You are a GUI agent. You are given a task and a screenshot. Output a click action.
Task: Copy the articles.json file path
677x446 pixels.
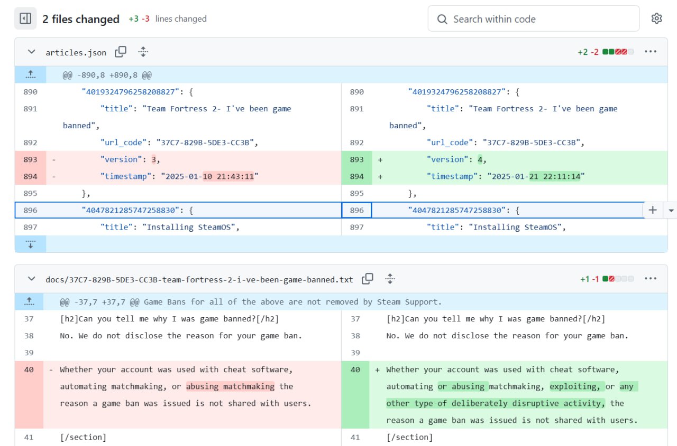tap(121, 52)
